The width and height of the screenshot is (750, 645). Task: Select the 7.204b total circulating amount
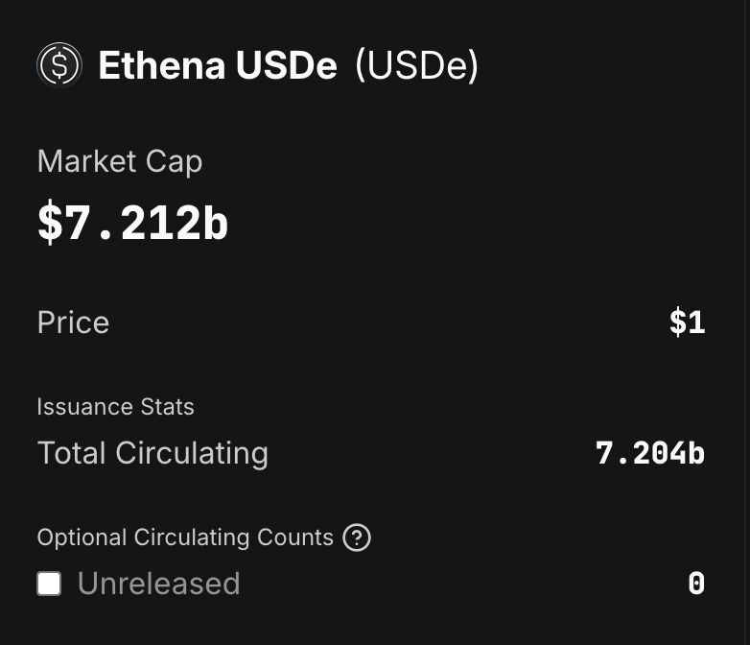click(650, 453)
